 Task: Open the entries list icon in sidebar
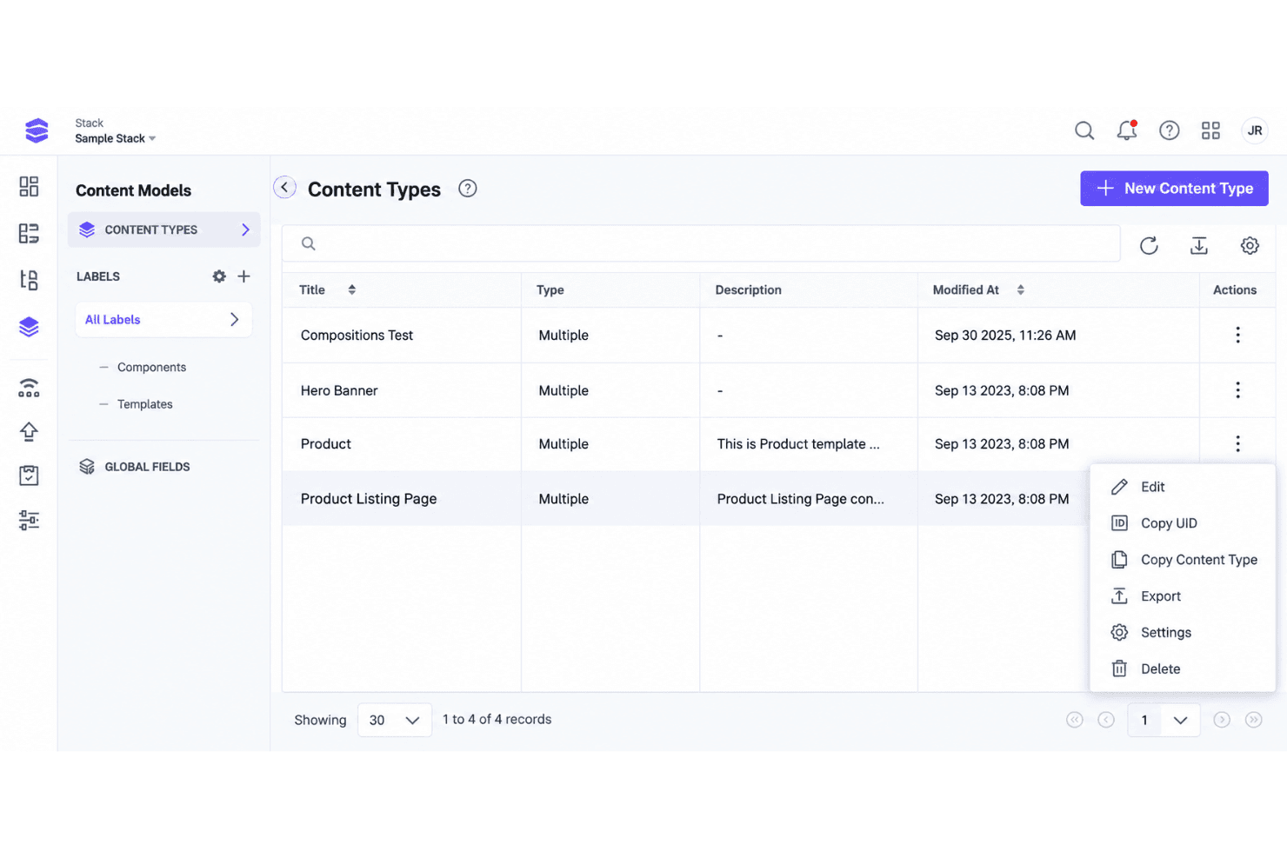point(29,233)
